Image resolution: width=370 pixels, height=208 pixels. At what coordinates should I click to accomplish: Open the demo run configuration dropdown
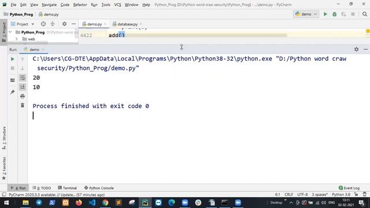[x=306, y=14]
